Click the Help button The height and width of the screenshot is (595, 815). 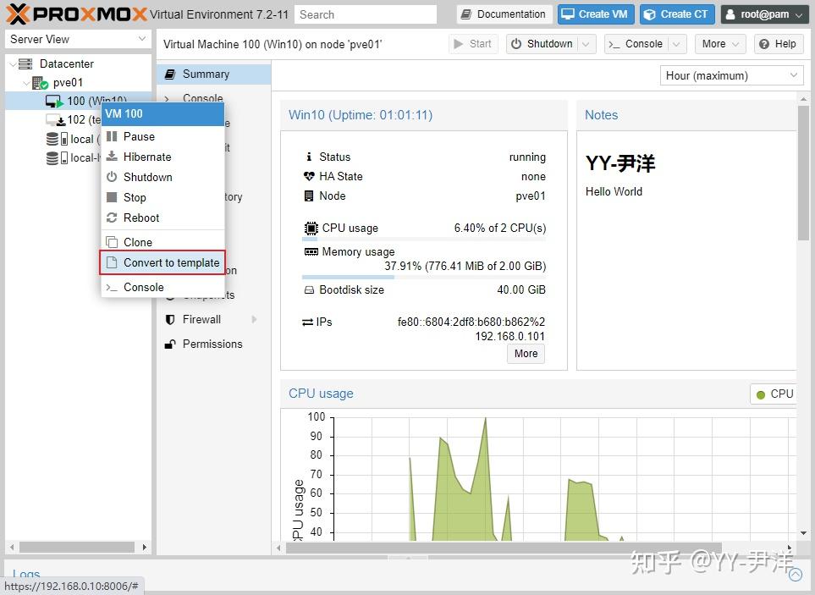[778, 44]
